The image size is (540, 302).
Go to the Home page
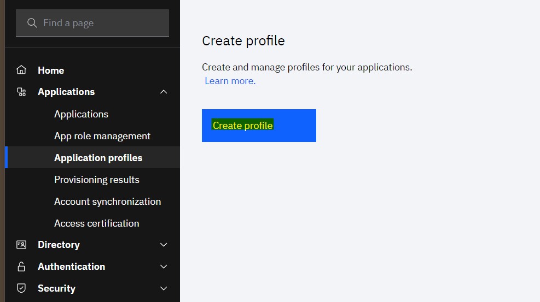tap(51, 70)
